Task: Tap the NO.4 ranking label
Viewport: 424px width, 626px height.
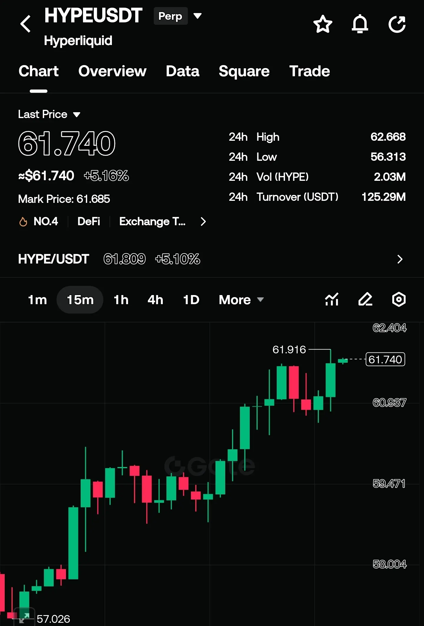Action: click(x=46, y=221)
